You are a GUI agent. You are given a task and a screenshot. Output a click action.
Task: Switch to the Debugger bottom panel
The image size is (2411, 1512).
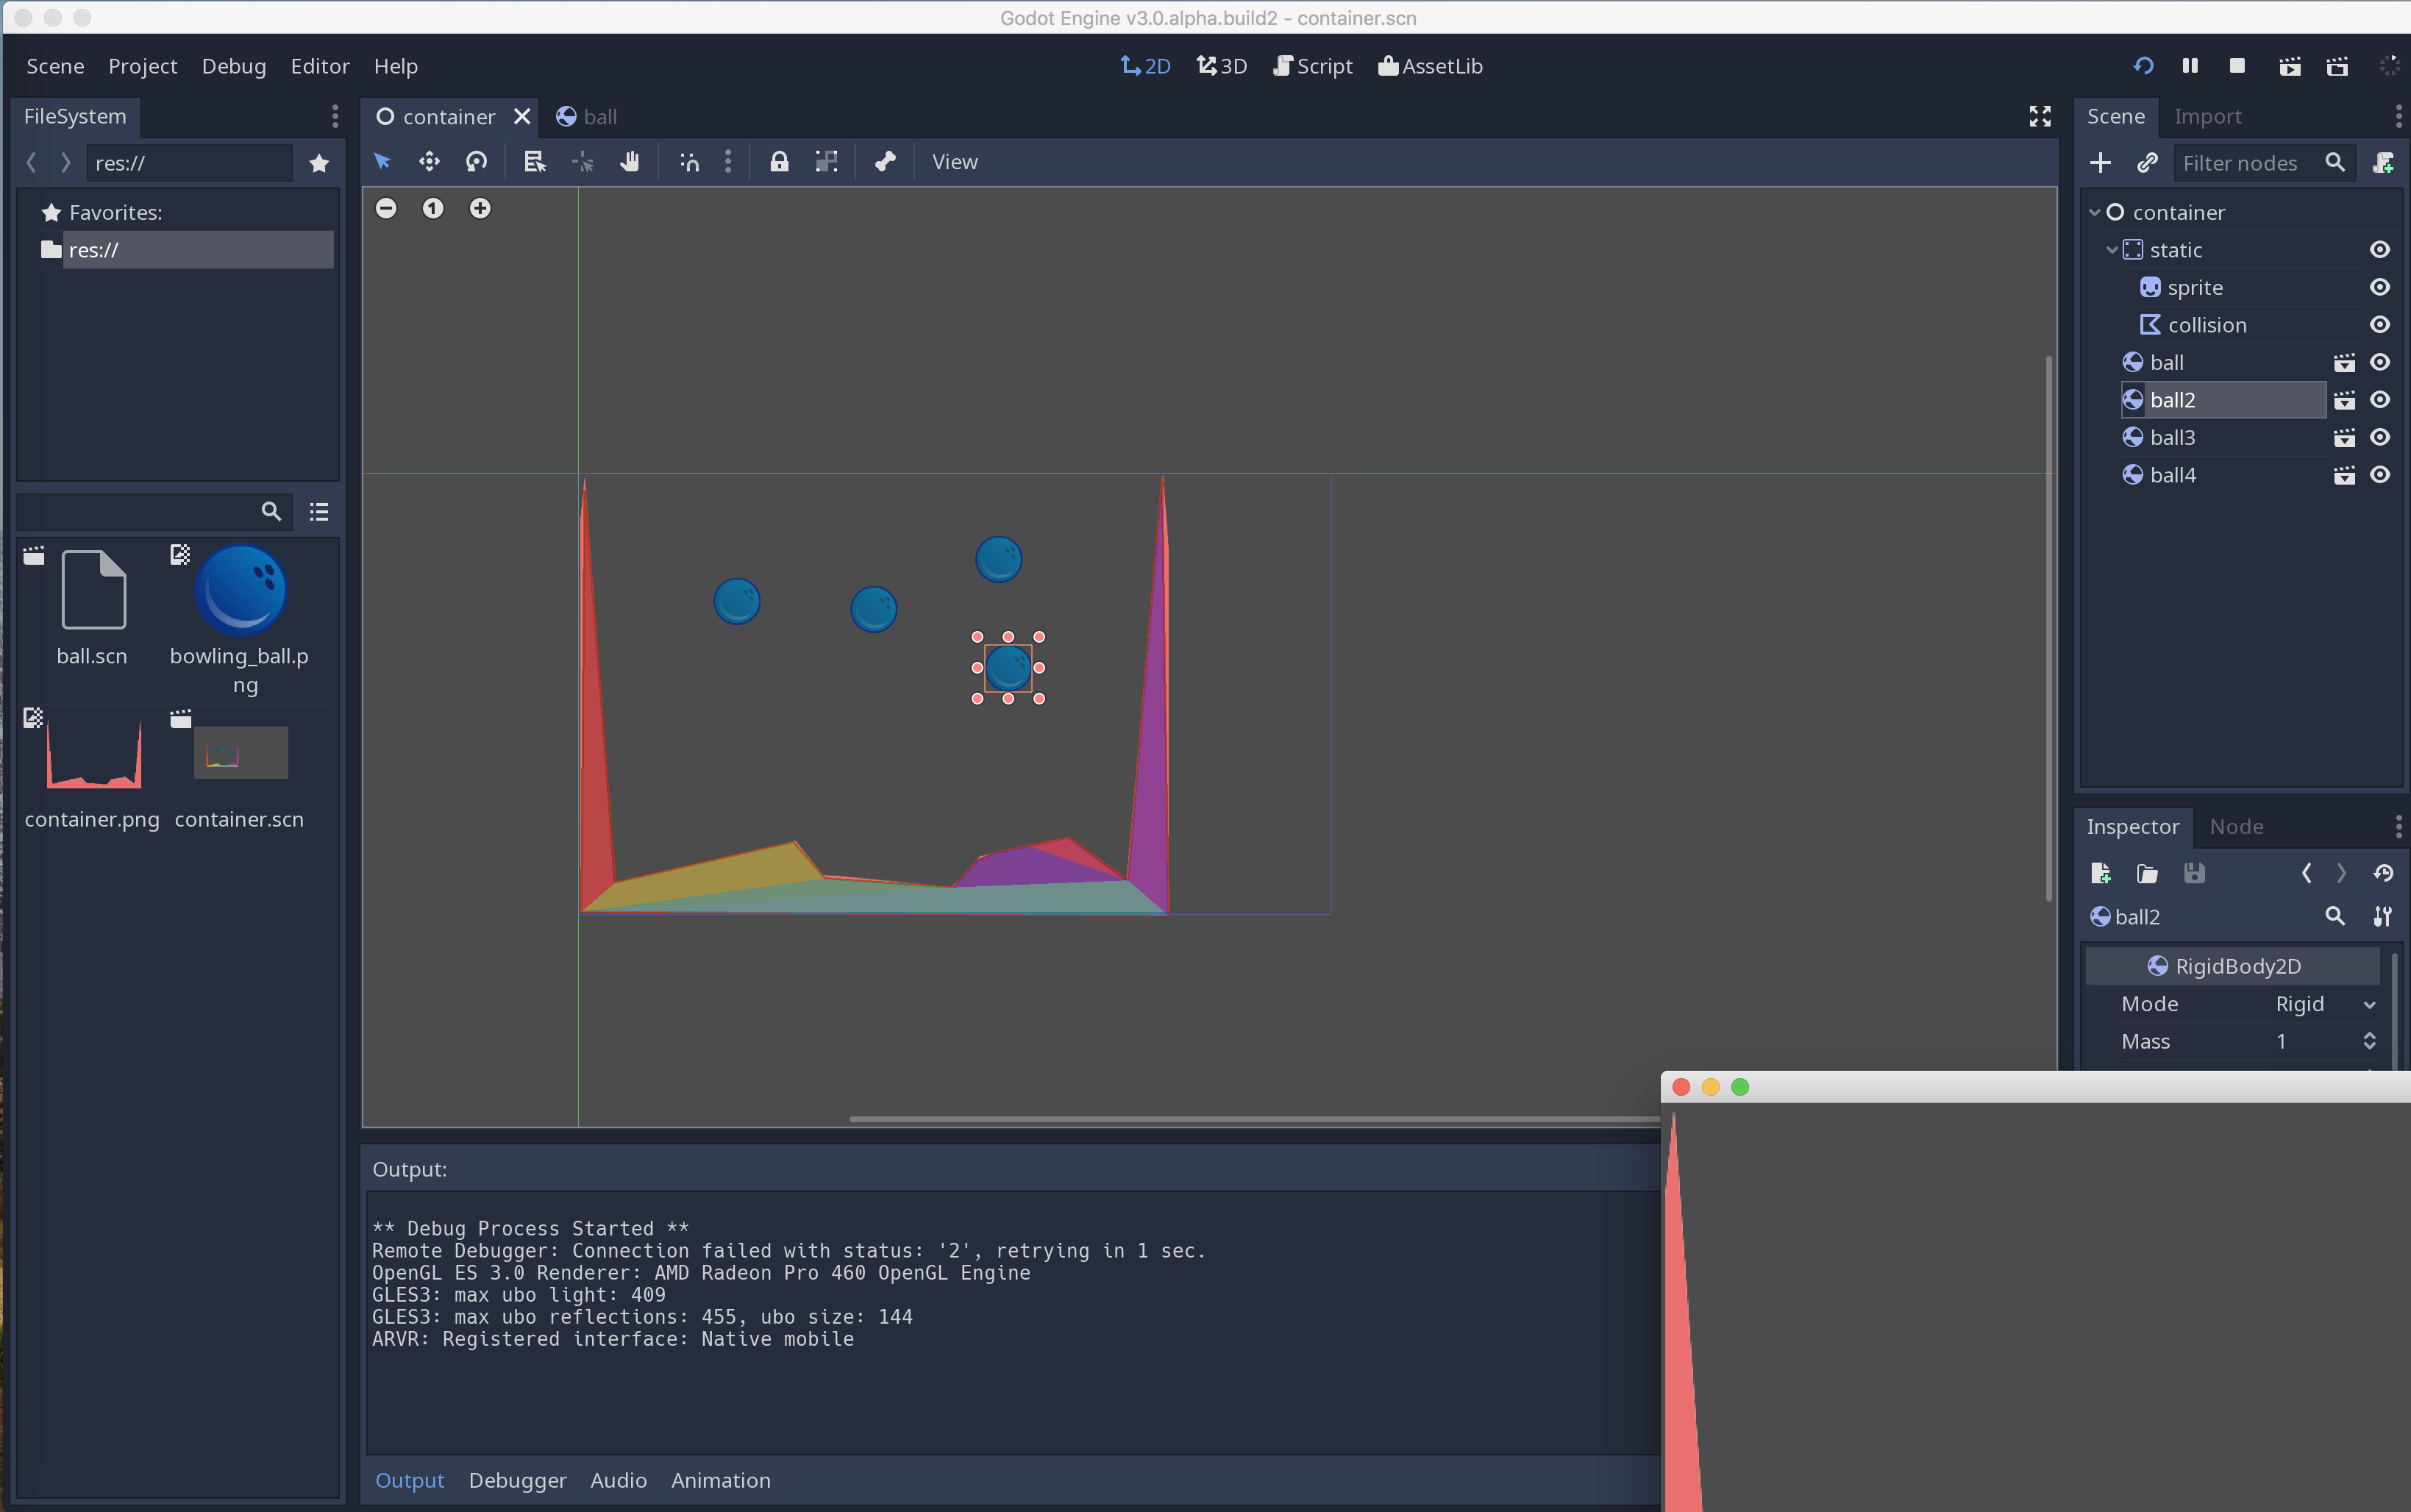click(517, 1480)
